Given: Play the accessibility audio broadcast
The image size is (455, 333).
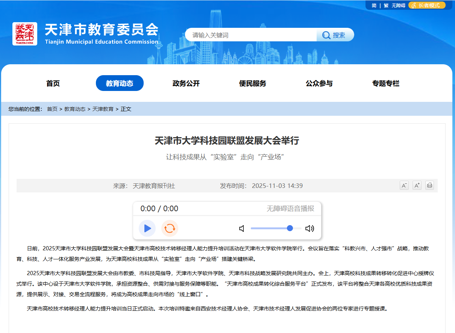Looking at the screenshot, I should point(147,228).
